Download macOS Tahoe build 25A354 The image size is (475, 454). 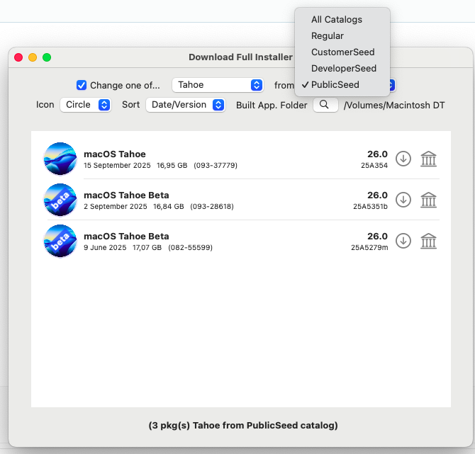(403, 159)
